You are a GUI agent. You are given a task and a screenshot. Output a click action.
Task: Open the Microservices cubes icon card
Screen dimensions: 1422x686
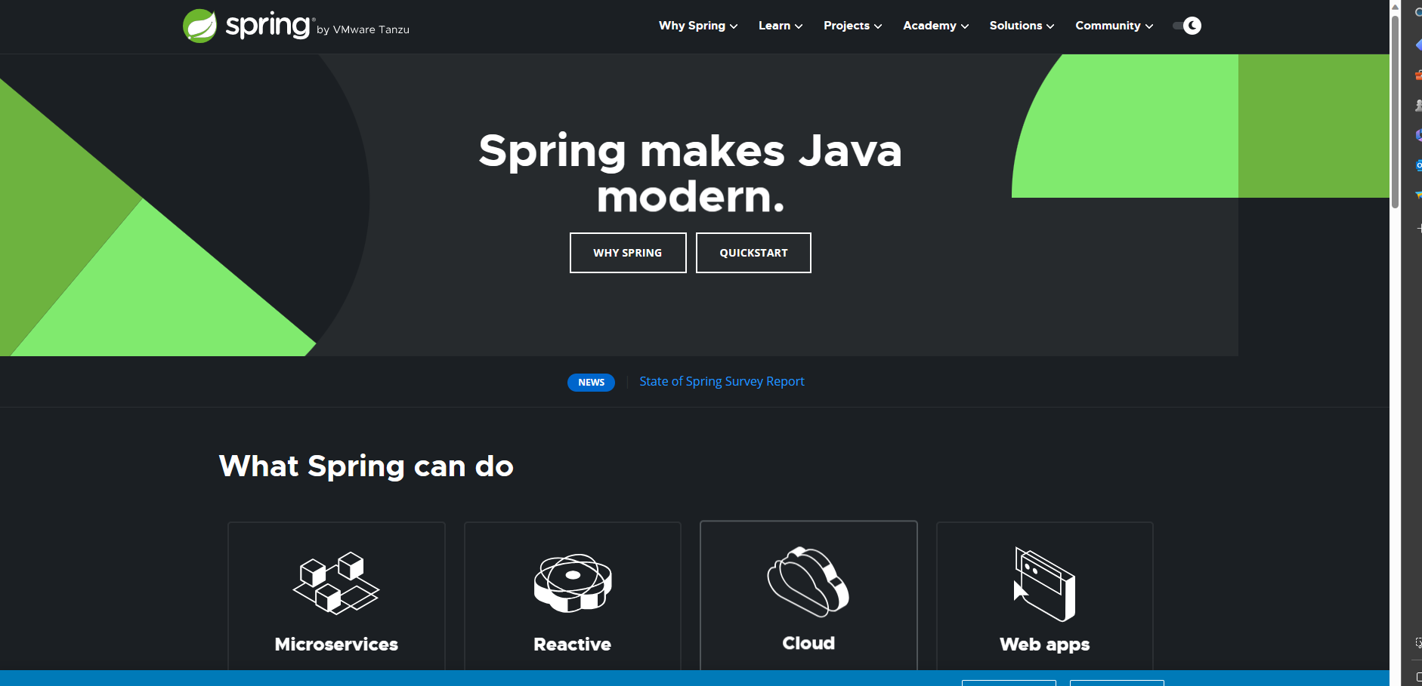[336, 583]
